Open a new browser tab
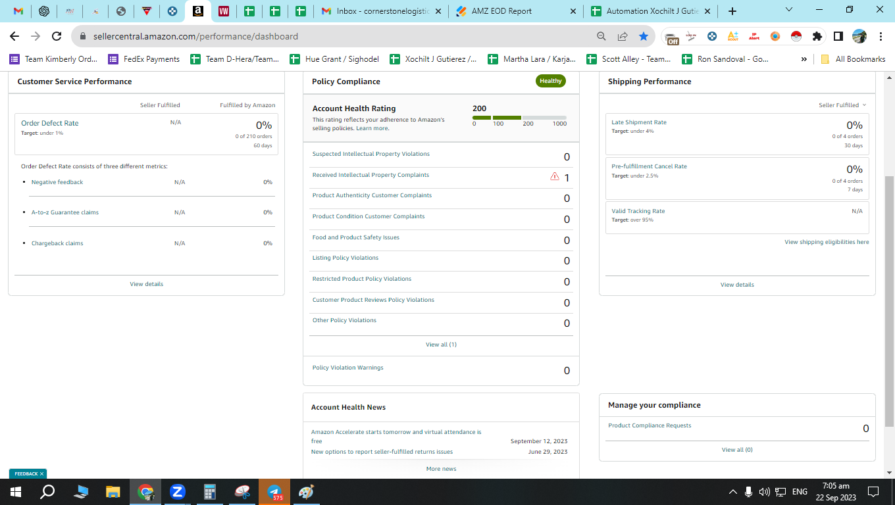This screenshot has height=505, width=895. pos(732,11)
